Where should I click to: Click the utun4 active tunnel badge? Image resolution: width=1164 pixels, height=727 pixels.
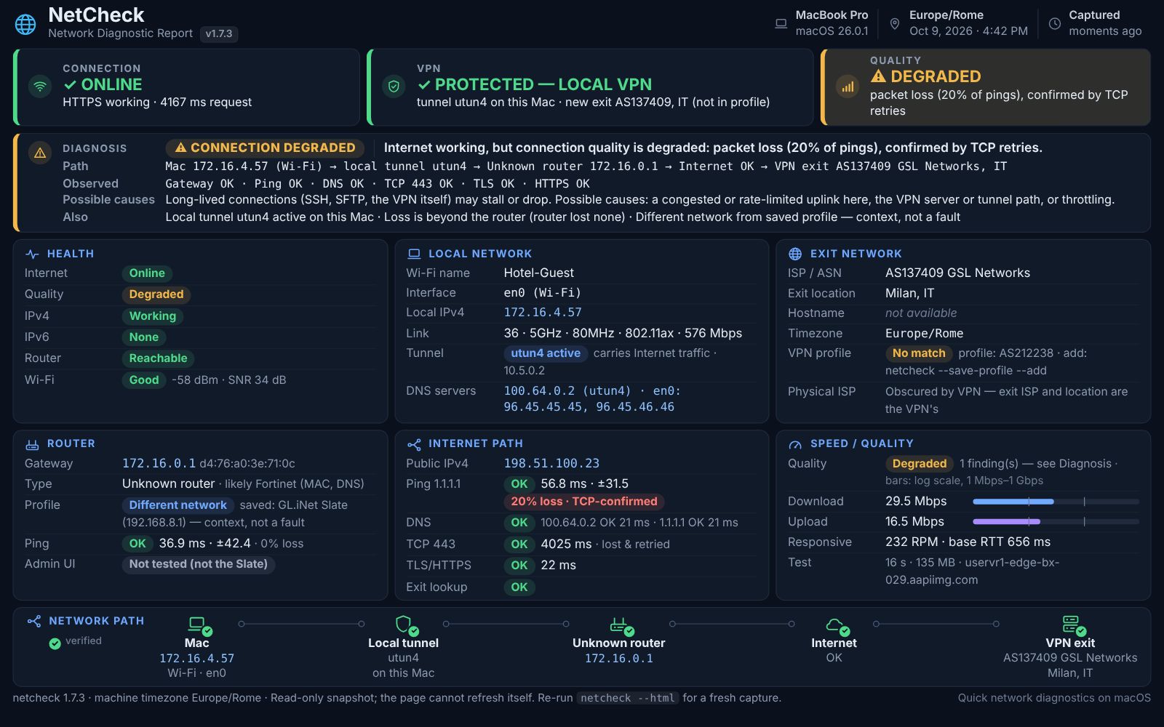coord(546,353)
